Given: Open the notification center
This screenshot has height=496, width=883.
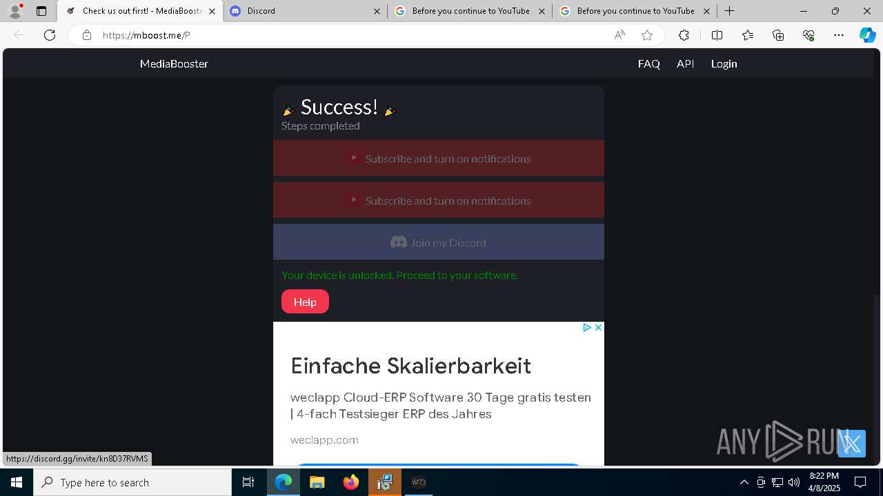Looking at the screenshot, I should click(x=860, y=482).
